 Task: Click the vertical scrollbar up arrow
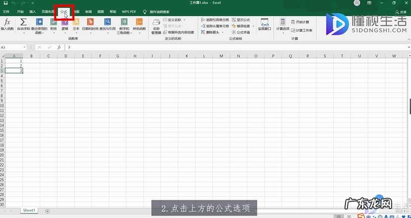[409, 56]
